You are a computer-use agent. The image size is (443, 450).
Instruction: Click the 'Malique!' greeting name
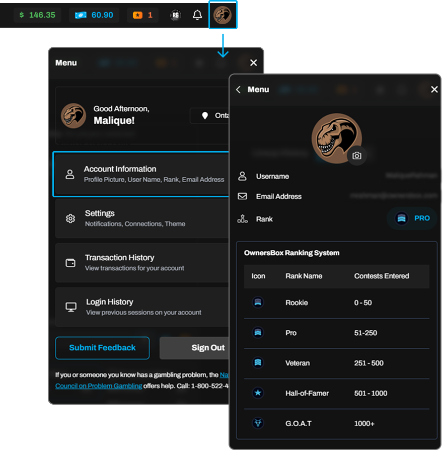[114, 120]
